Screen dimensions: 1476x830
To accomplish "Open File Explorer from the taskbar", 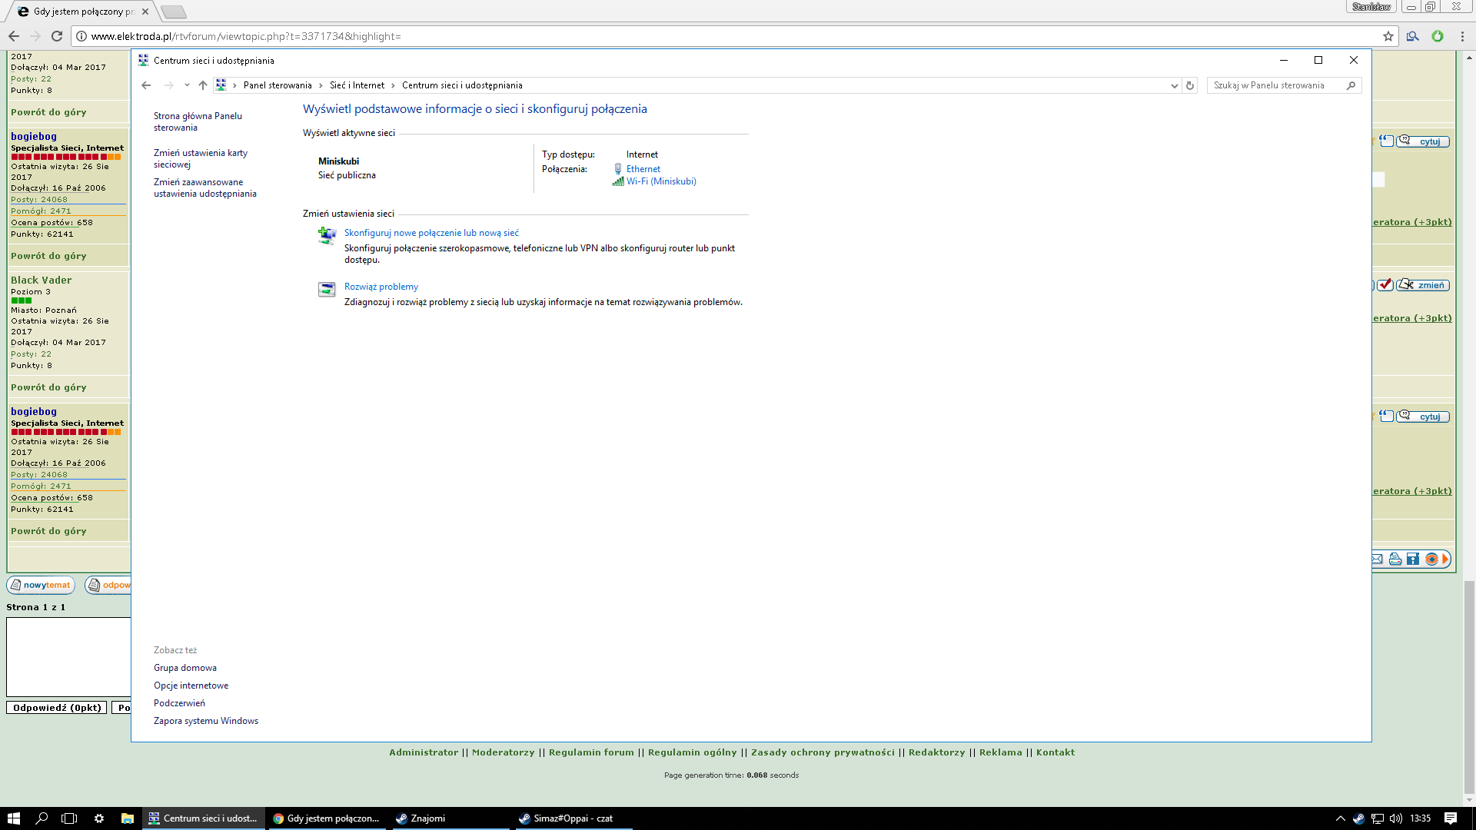I will (x=128, y=818).
